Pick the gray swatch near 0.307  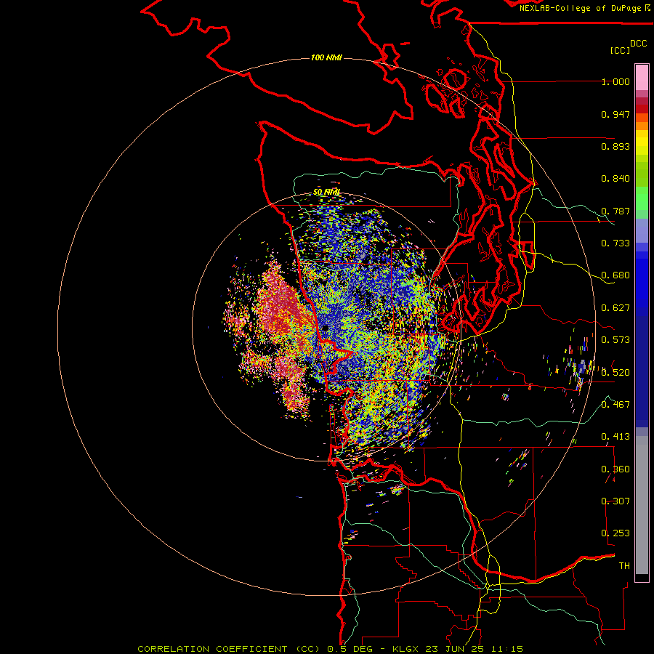(642, 505)
